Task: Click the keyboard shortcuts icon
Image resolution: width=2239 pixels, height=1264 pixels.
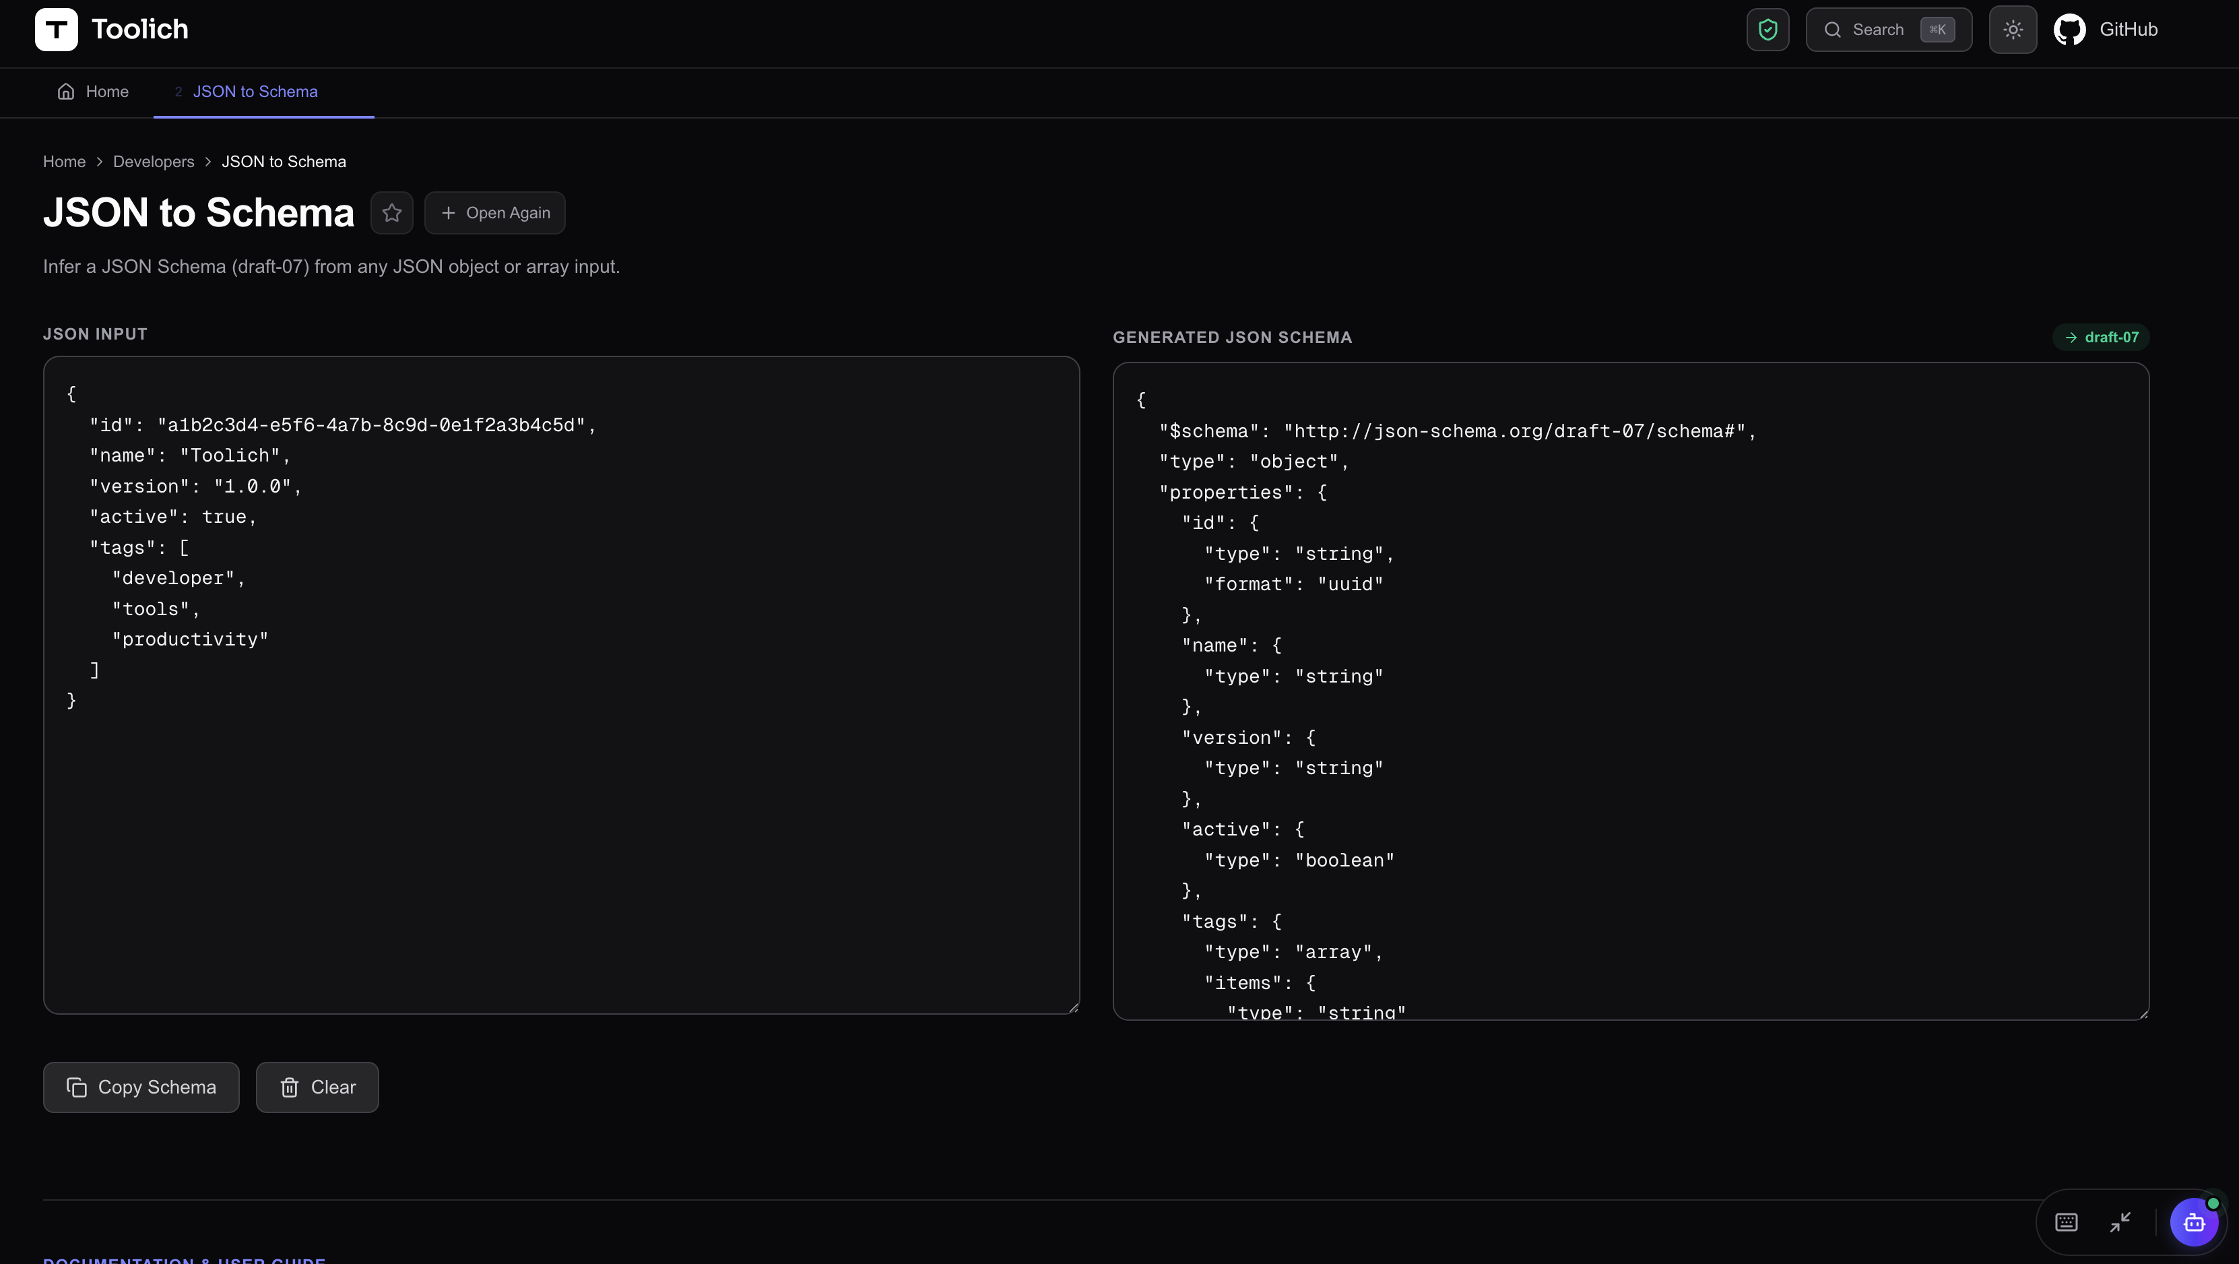Action: click(x=2066, y=1222)
